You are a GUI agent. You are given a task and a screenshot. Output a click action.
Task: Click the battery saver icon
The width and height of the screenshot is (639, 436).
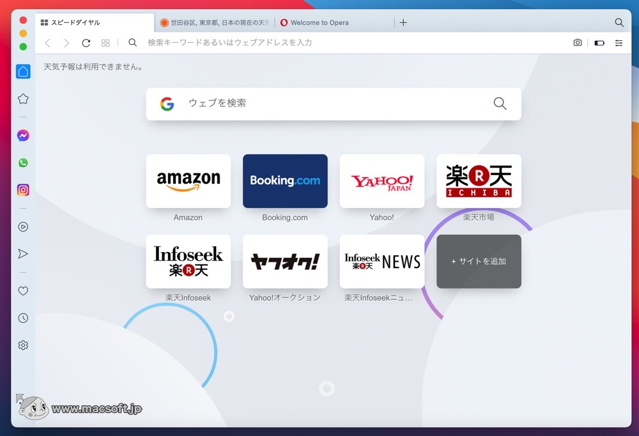599,43
